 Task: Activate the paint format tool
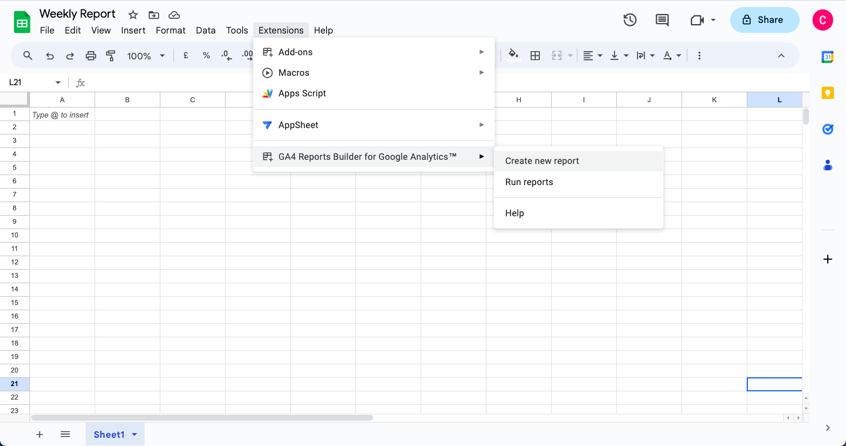[110, 56]
